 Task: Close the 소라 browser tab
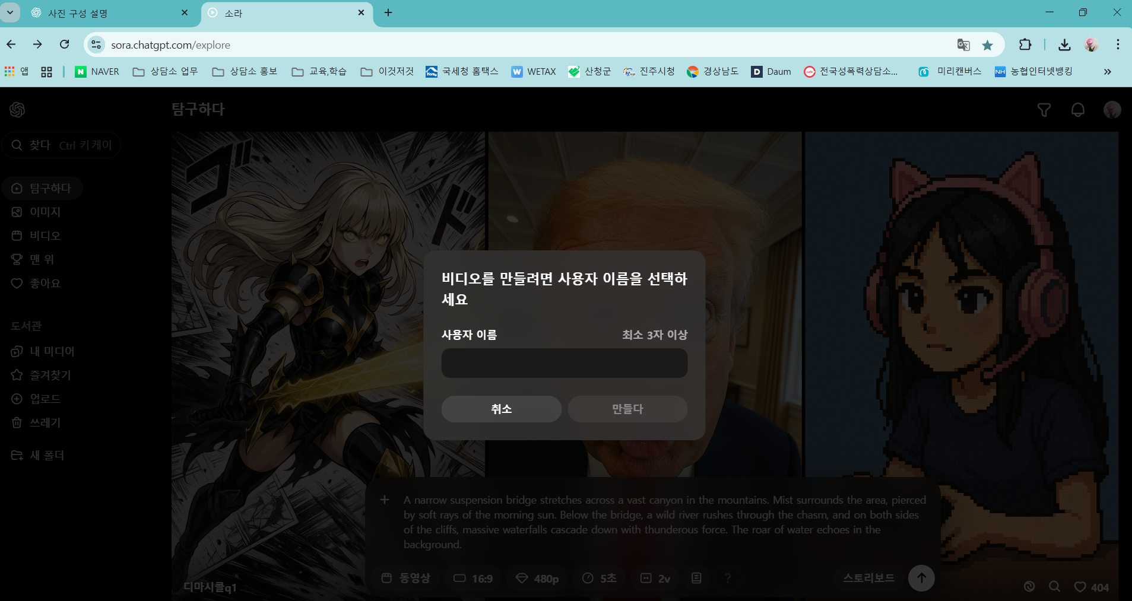(361, 12)
